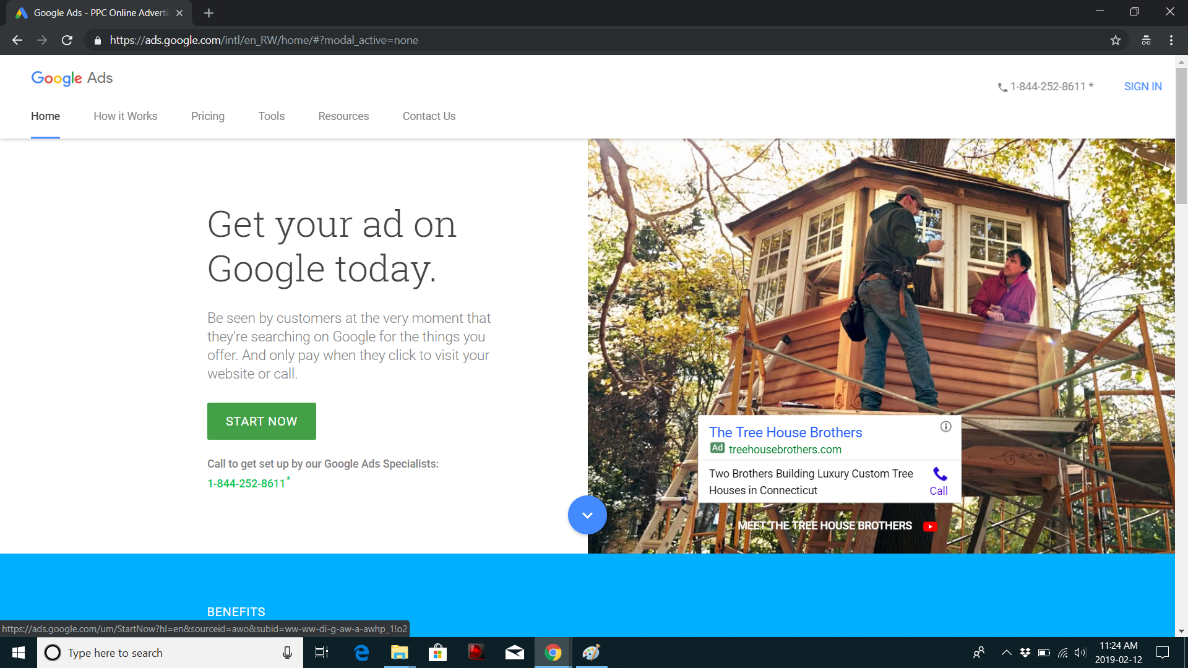
Task: Click the blue scroll-down chevron button
Action: coord(587,515)
